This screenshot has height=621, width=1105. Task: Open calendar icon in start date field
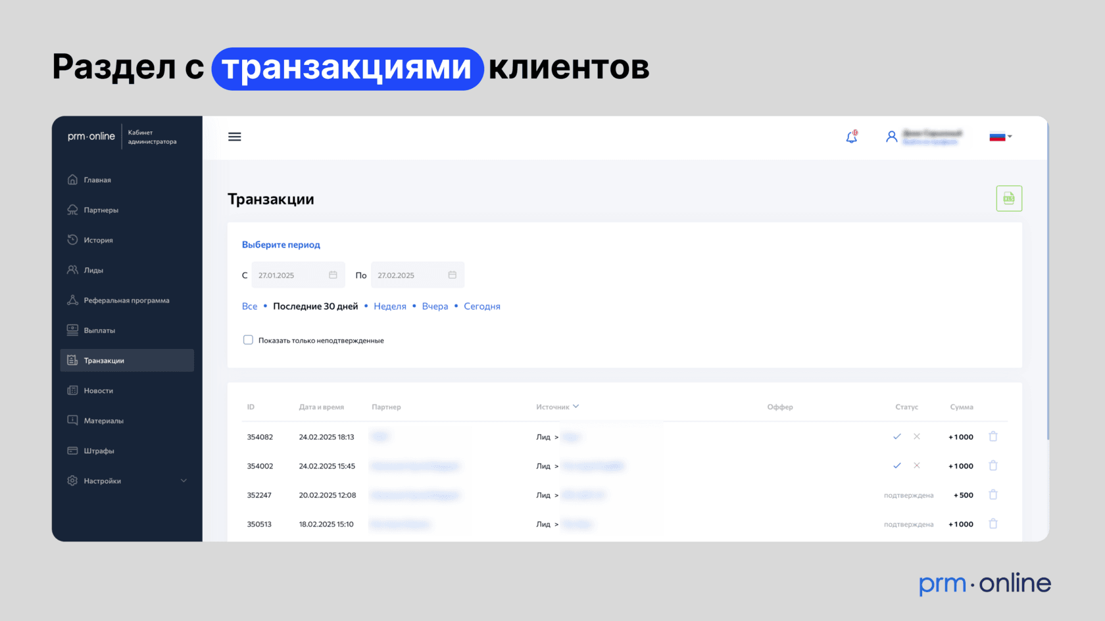click(x=333, y=275)
